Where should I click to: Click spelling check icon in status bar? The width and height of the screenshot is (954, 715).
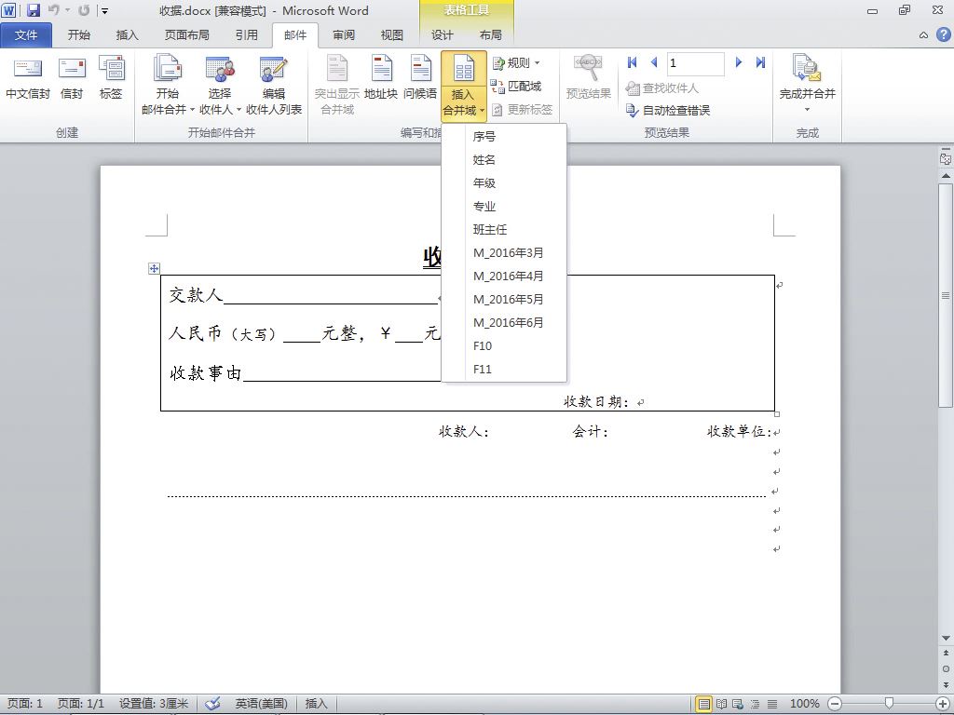click(x=212, y=704)
